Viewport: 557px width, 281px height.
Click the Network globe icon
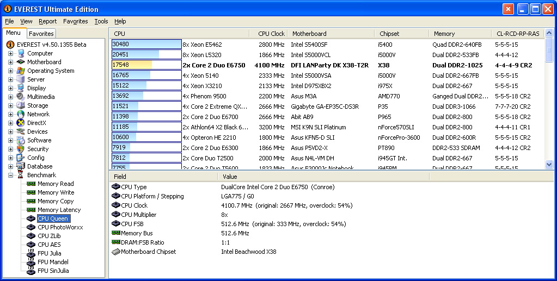click(21, 114)
